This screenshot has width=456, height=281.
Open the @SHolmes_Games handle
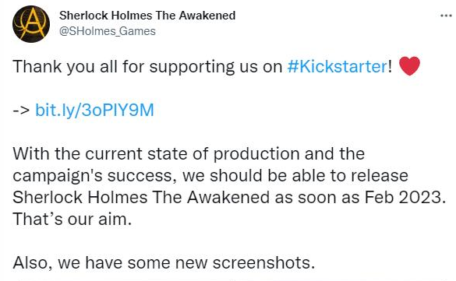[108, 31]
